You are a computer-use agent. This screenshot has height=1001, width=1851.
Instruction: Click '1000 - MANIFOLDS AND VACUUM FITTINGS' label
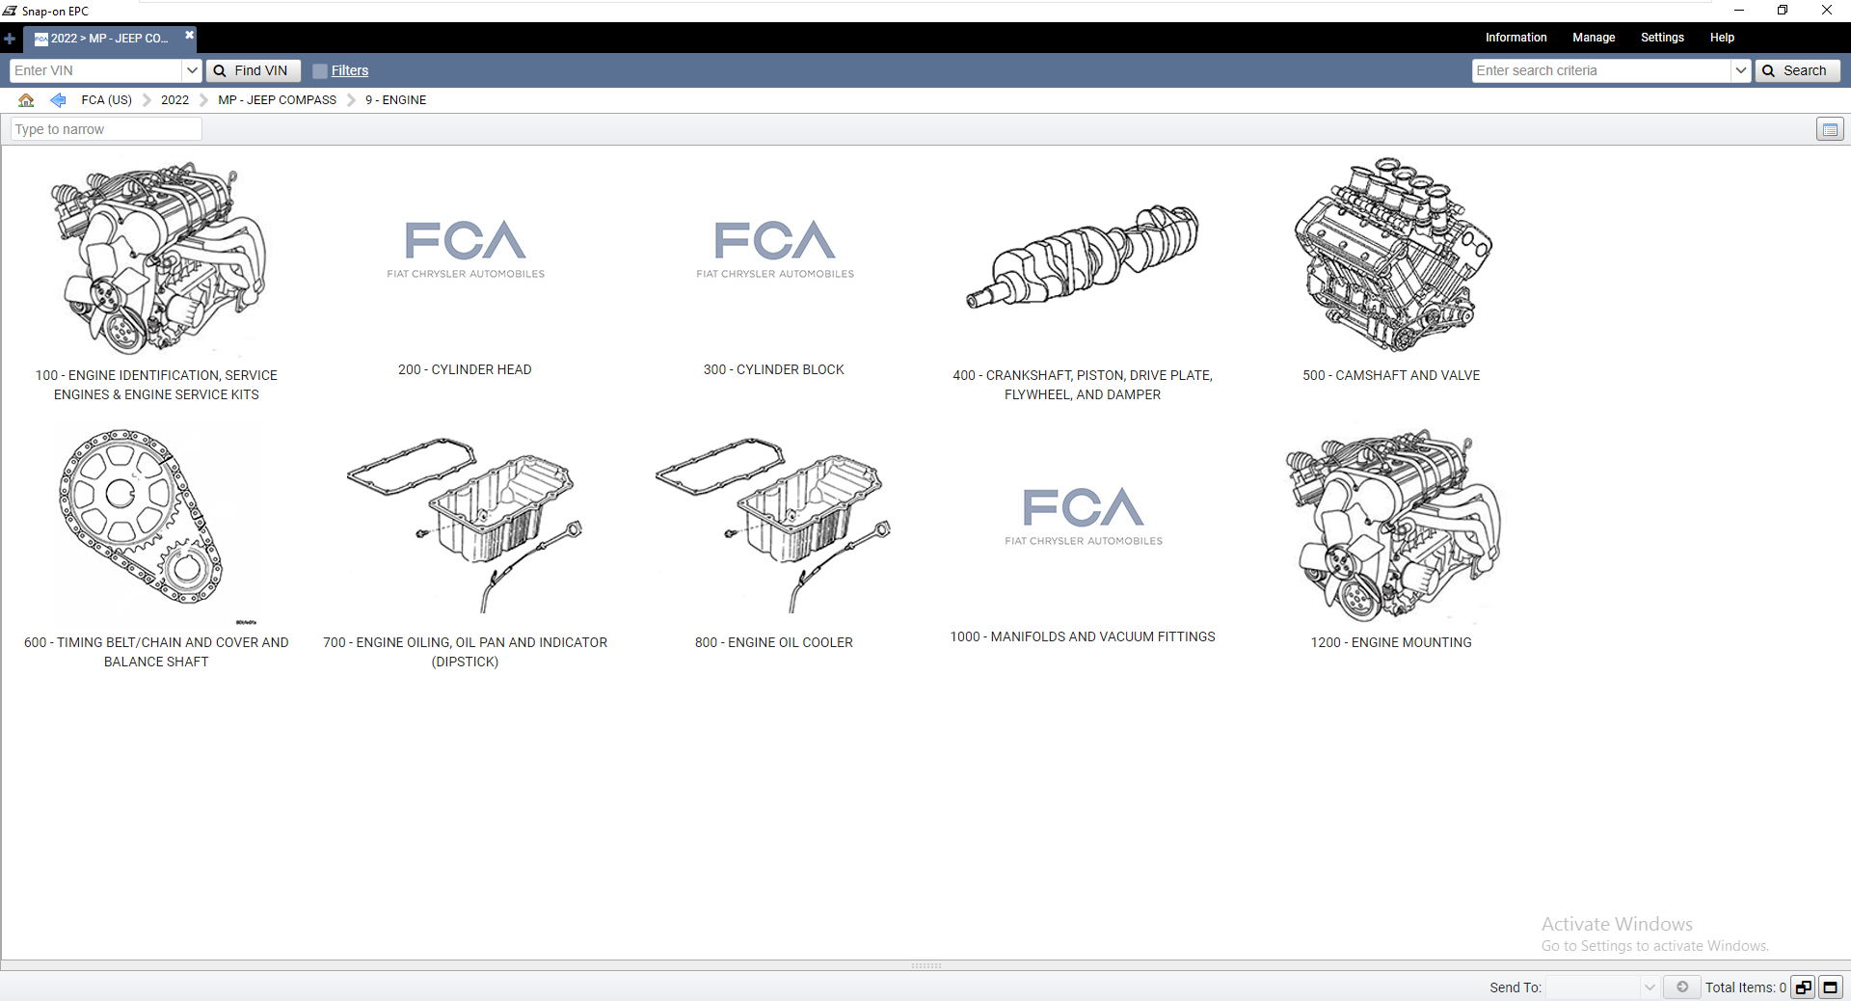1083,636
